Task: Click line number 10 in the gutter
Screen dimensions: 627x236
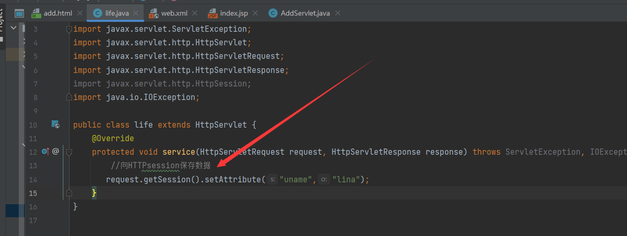Action: [x=33, y=125]
